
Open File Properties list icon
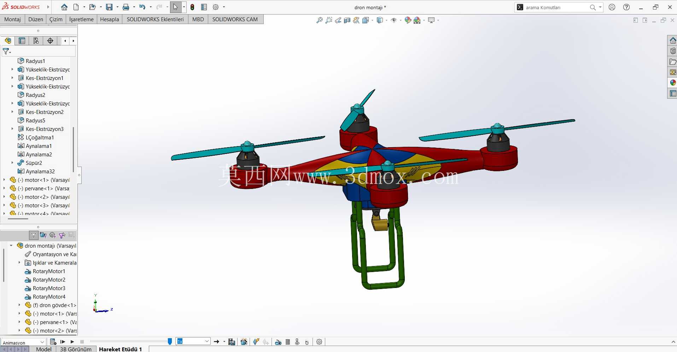[x=204, y=7]
